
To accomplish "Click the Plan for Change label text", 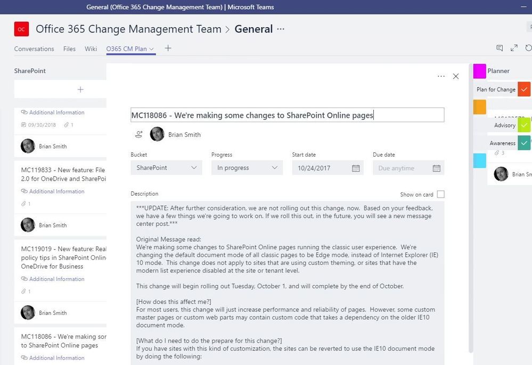I will pyautogui.click(x=496, y=90).
